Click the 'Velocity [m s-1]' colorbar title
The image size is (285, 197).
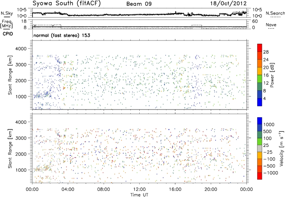pos(281,148)
